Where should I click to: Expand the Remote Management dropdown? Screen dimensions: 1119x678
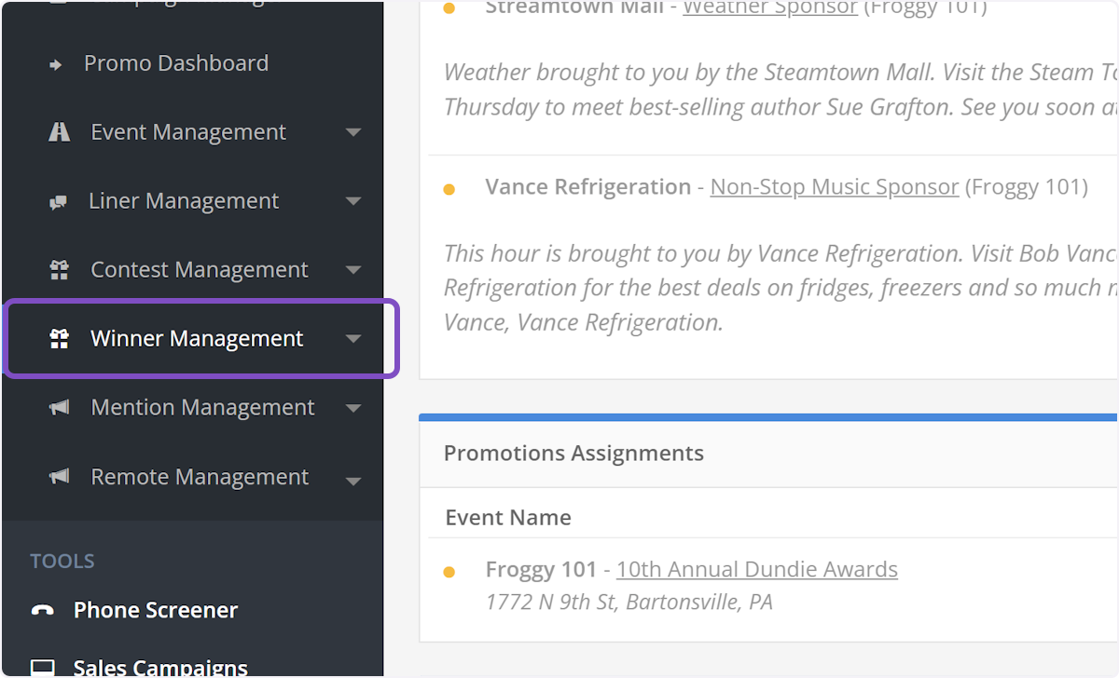(353, 476)
